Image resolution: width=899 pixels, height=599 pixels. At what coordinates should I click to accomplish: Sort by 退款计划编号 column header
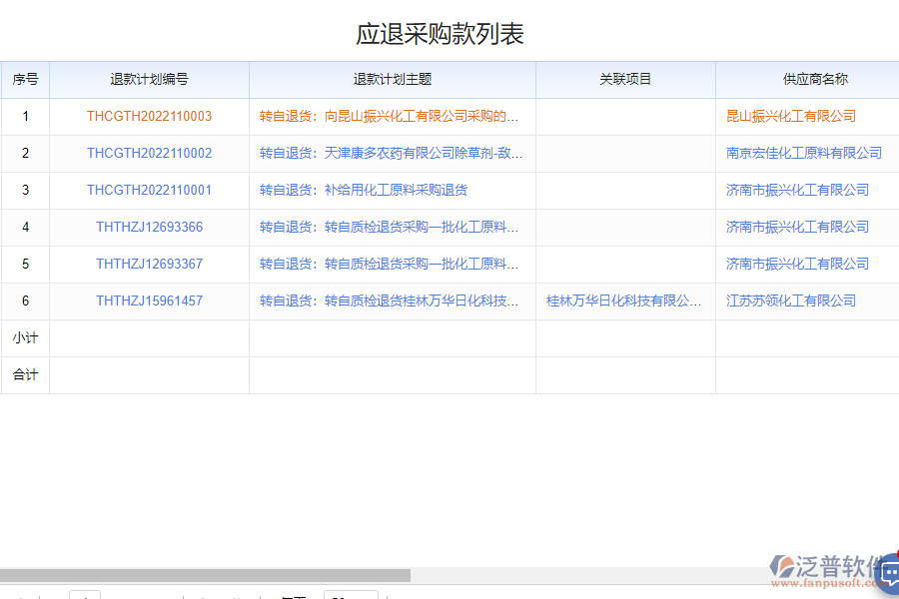[x=149, y=79]
